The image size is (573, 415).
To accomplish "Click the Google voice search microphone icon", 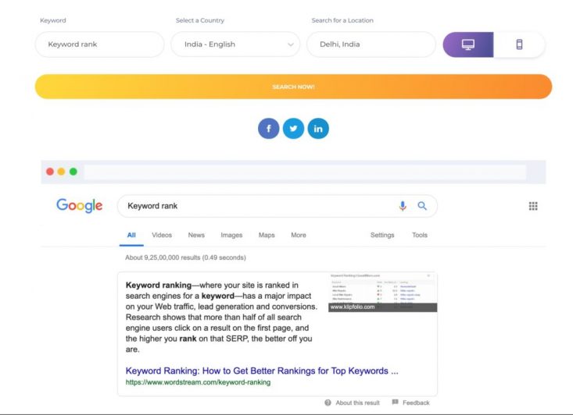I will pos(403,206).
